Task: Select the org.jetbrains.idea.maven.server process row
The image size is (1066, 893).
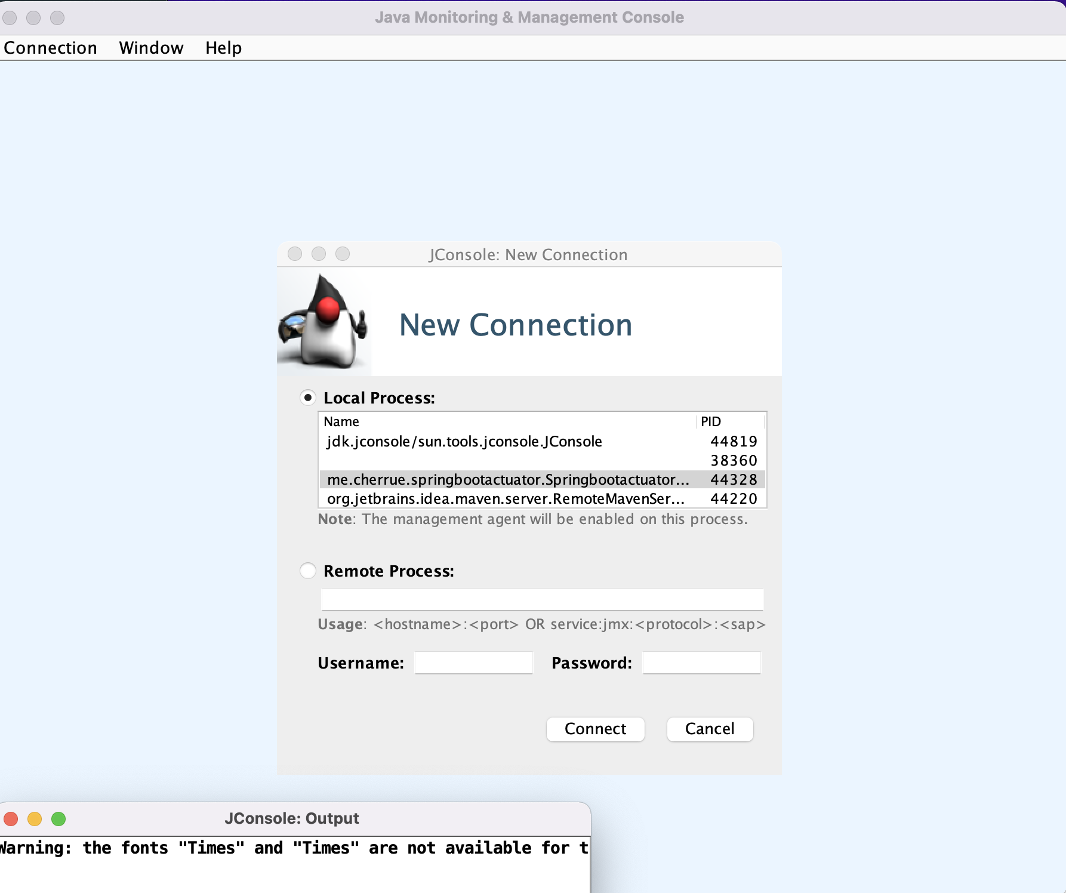Action: point(543,498)
